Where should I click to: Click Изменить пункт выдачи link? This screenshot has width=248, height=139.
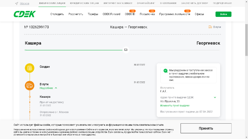click(x=175, y=106)
